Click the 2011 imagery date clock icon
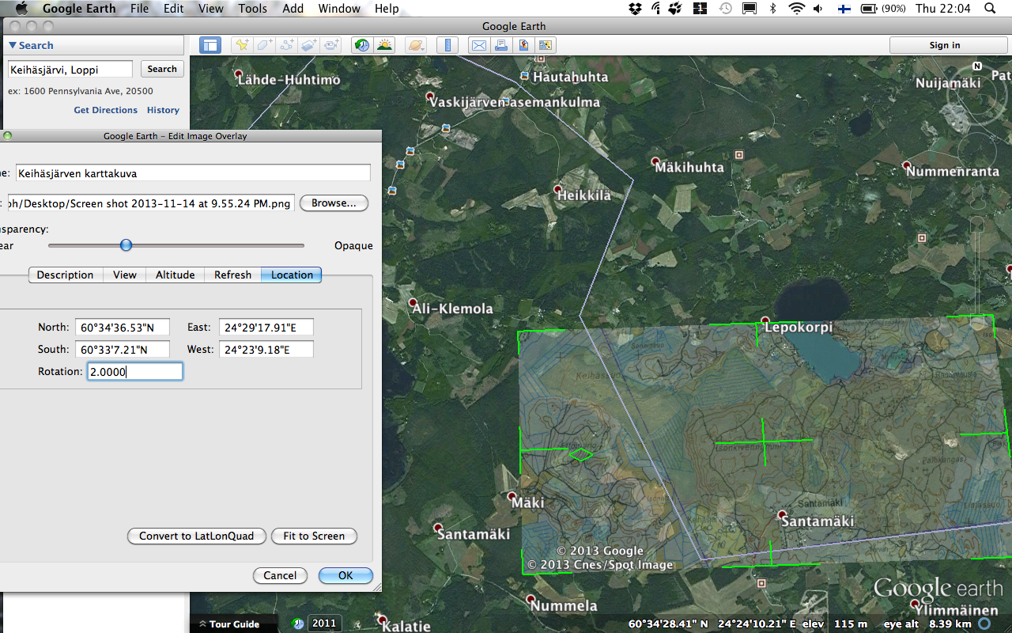Viewport: 1012px width, 633px height. (x=298, y=624)
